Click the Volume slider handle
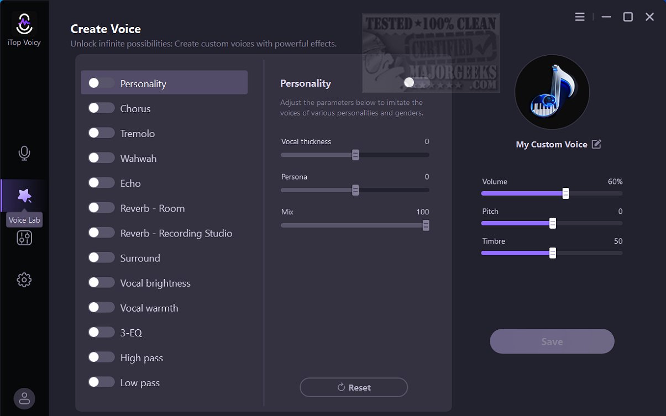The image size is (666, 416). coord(565,193)
